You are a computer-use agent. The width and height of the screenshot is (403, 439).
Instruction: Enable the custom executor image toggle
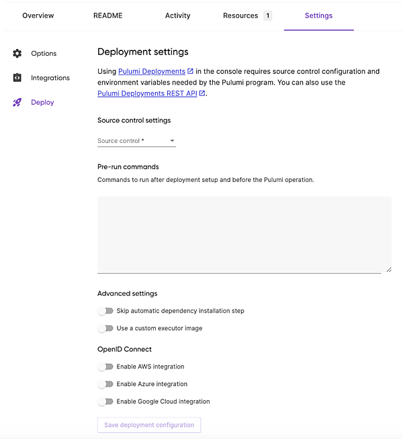tap(105, 328)
